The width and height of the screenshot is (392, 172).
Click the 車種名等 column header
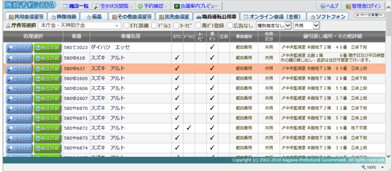tap(130, 36)
